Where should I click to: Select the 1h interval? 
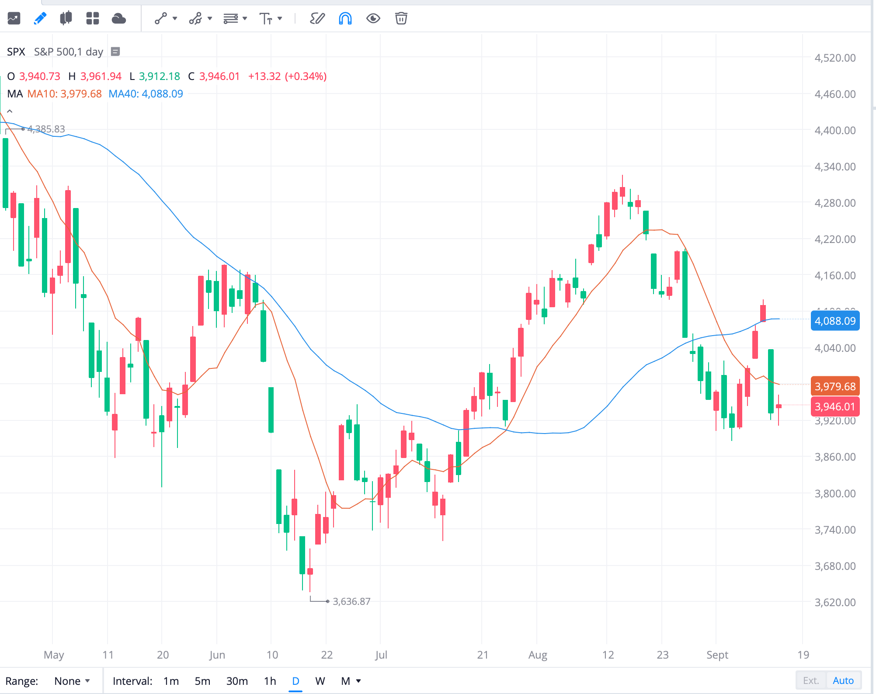(x=269, y=681)
